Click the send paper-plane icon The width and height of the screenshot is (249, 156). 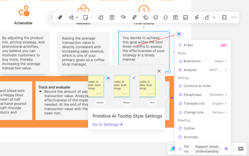coord(226,149)
